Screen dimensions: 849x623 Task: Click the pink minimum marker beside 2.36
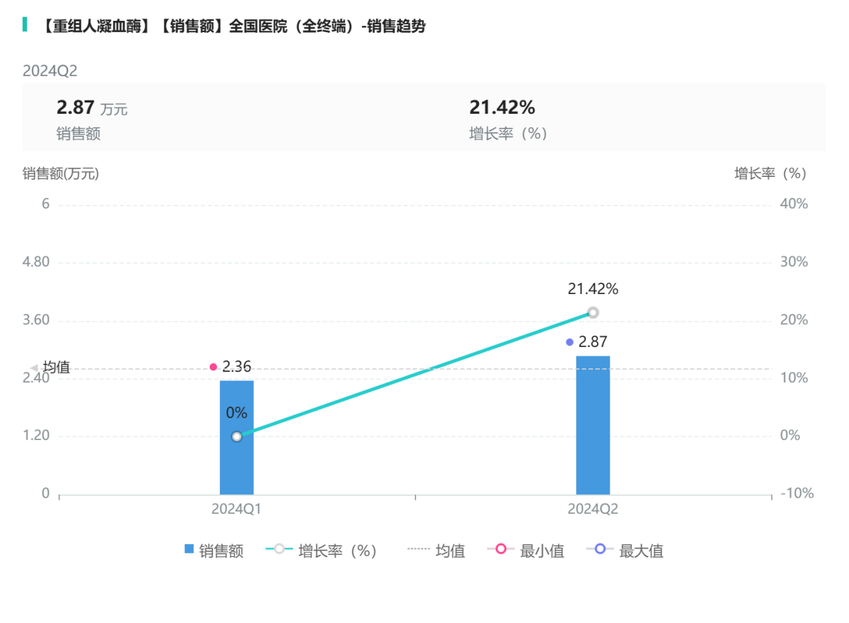(214, 367)
